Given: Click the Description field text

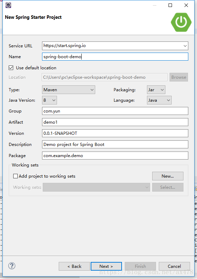Looking at the screenshot, I should (115, 145).
